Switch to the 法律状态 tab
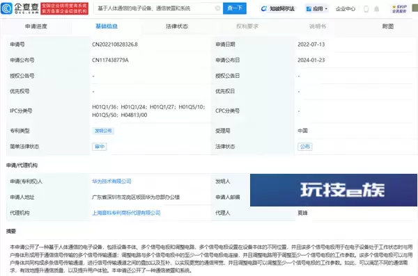The height and width of the screenshot is (276, 418). [177, 26]
